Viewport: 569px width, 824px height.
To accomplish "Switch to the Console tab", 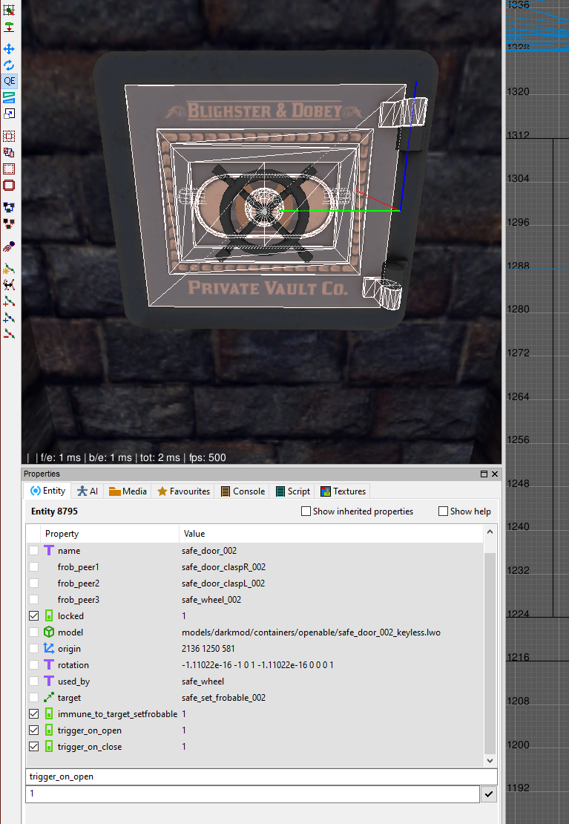I will (243, 491).
